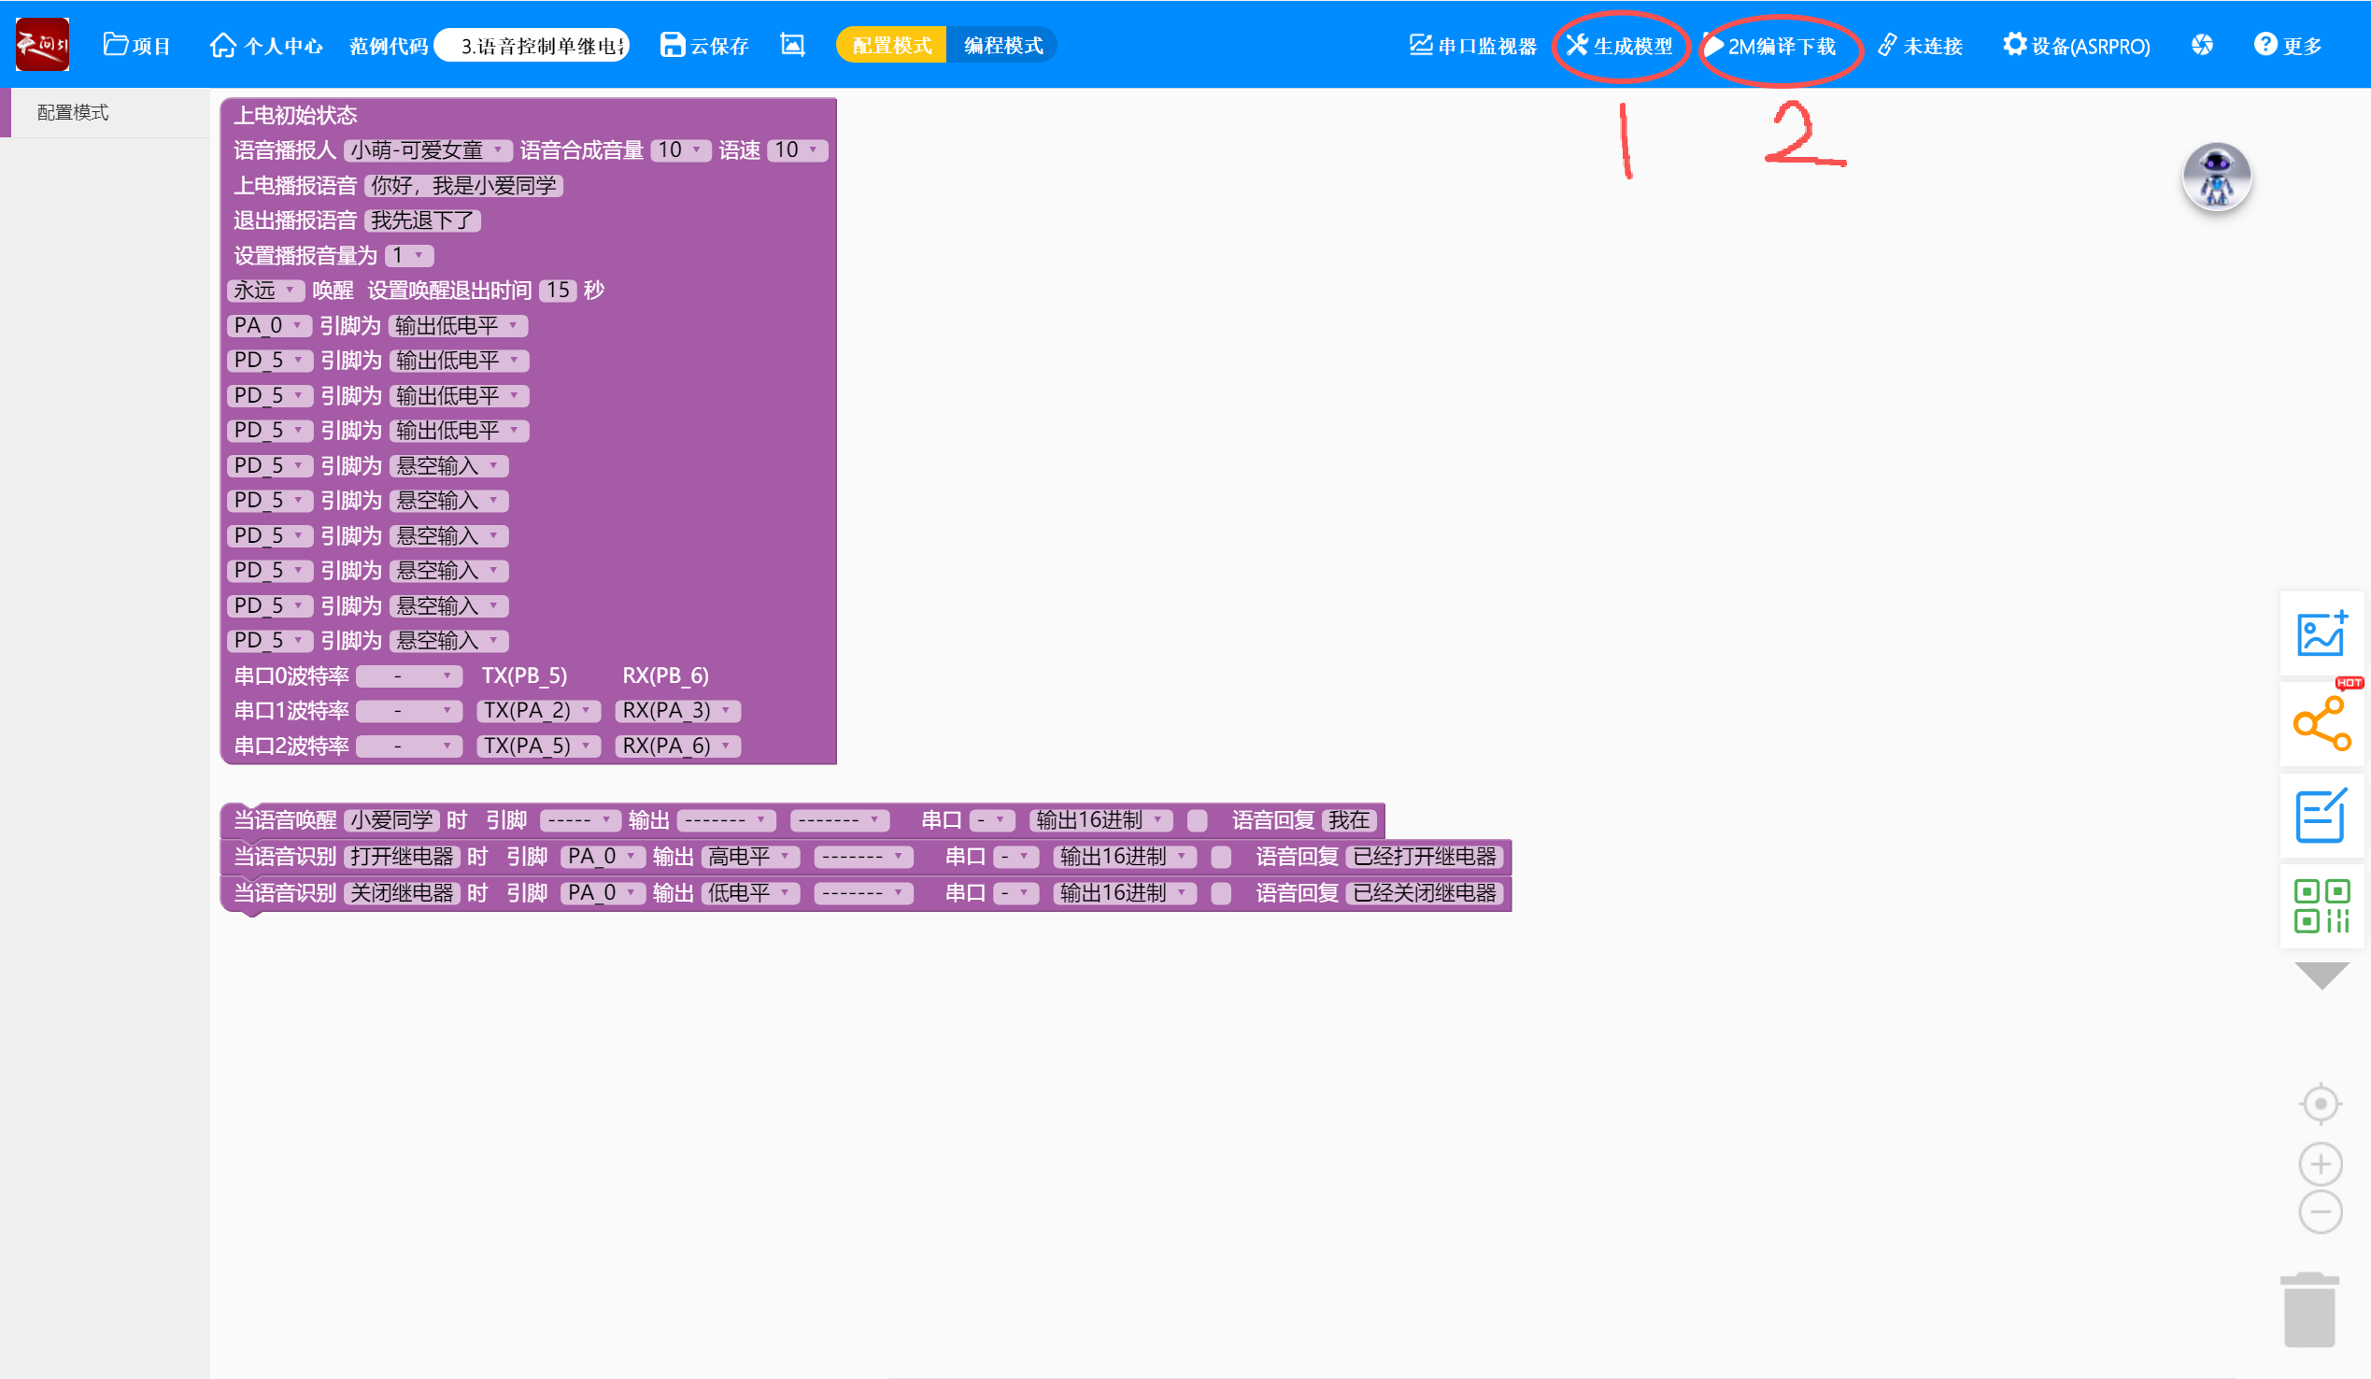Image resolution: width=2371 pixels, height=1379 pixels.
Task: Click the 天问 logo icon
Action: [42, 44]
